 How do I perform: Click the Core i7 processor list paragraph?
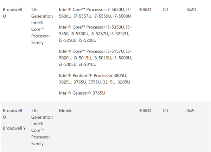[95, 13]
